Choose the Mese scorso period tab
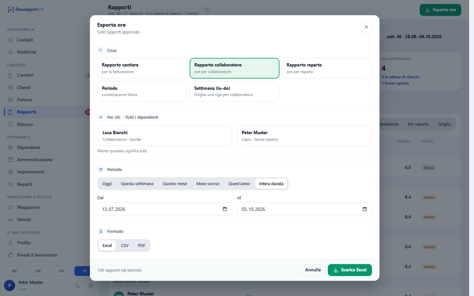 coord(208,184)
